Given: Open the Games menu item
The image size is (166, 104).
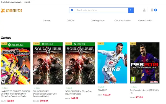Looking at the screenshot, I should click(46, 20).
